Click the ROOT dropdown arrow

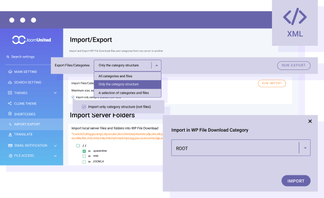(x=305, y=148)
